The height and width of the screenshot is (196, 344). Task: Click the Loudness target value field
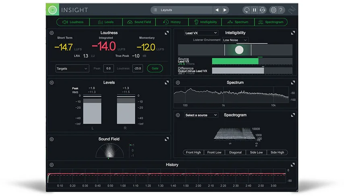[x=137, y=68]
